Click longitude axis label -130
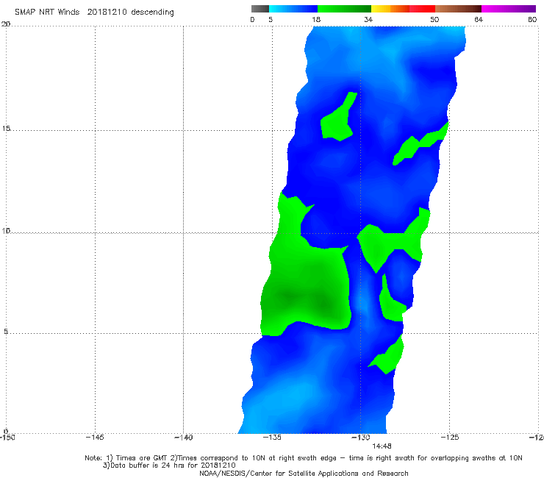 click(361, 438)
